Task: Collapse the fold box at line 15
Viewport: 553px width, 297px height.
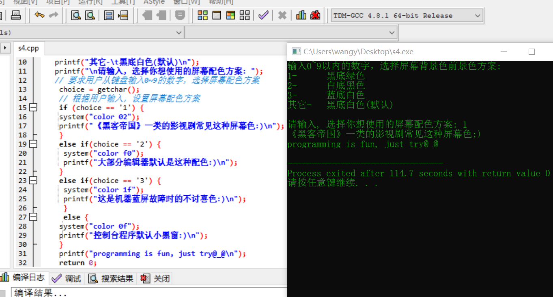Action: 33,108
